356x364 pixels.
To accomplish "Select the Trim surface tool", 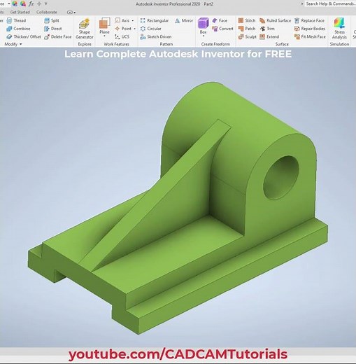I will (x=267, y=29).
